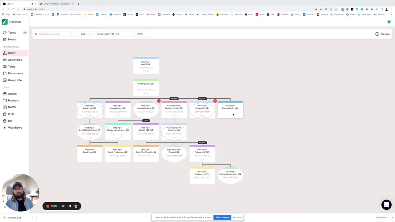Click in the entity search field

click(52, 34)
